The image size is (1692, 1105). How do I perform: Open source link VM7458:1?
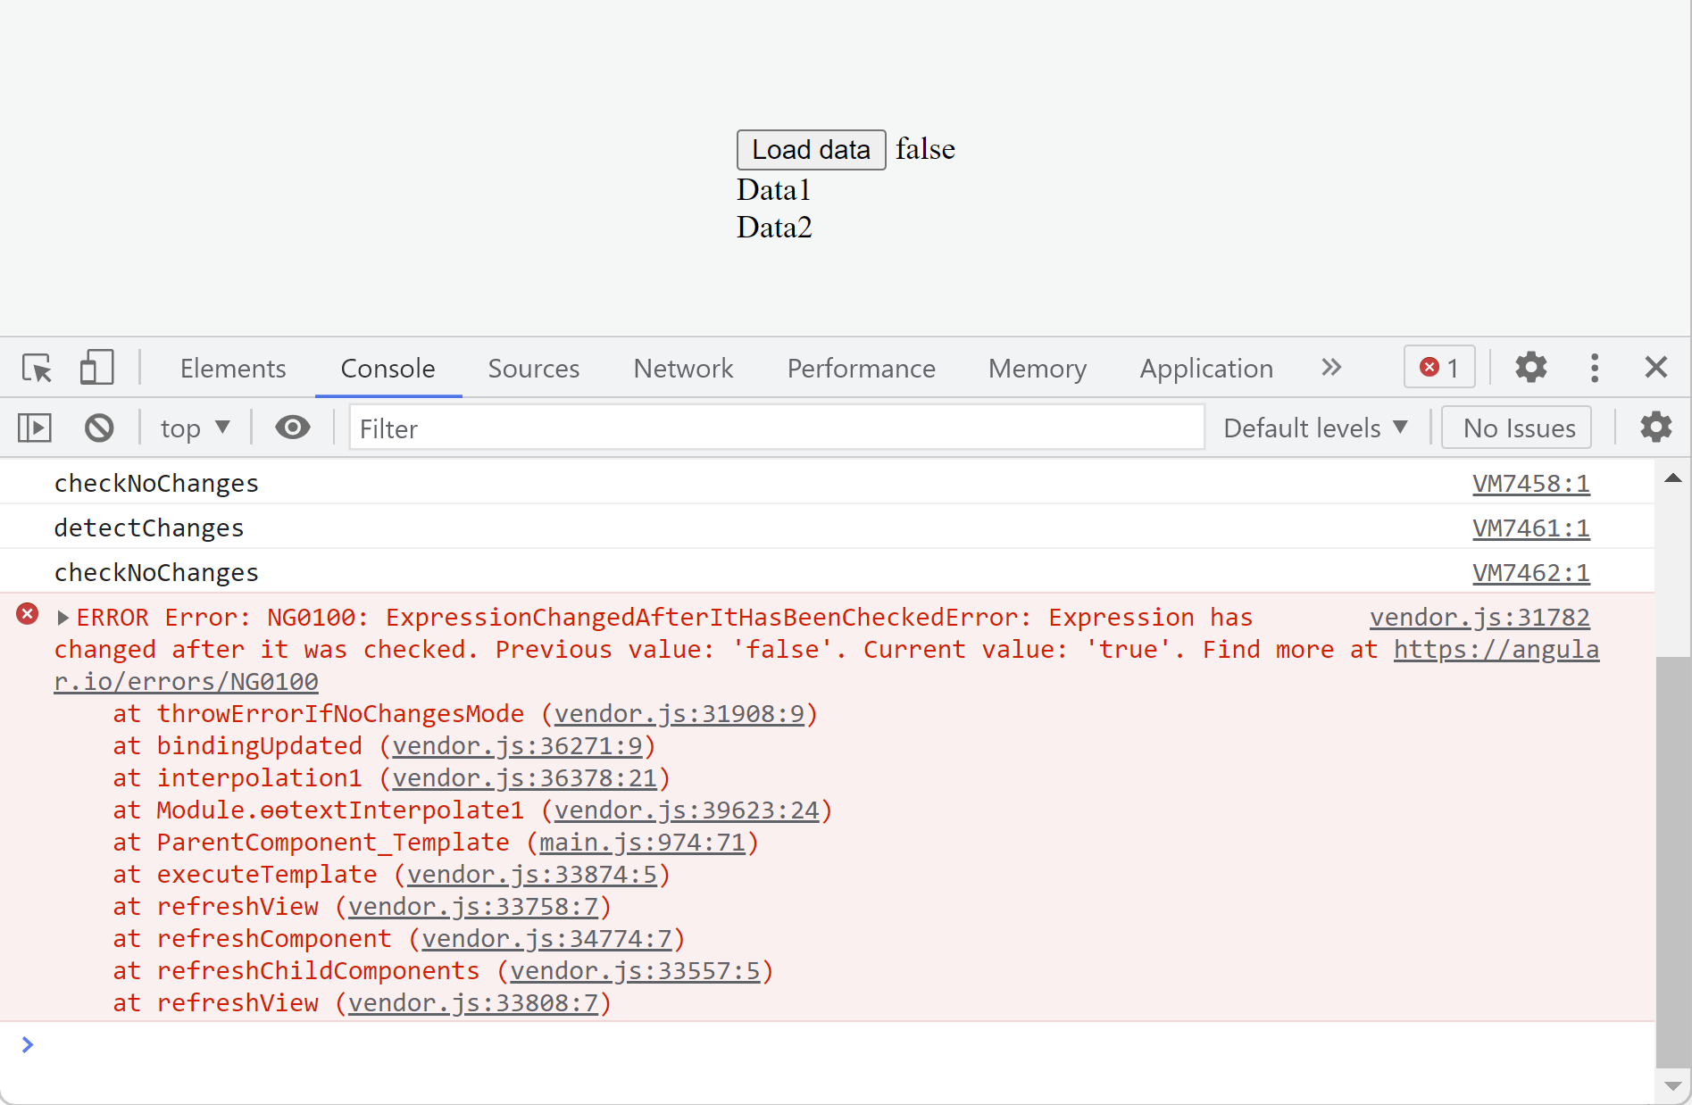1531,483
